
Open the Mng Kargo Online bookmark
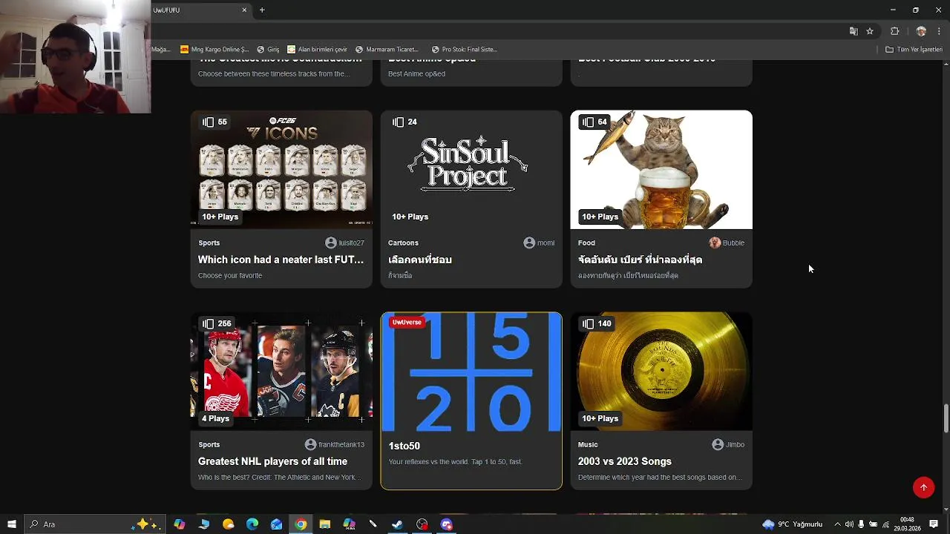pos(214,50)
